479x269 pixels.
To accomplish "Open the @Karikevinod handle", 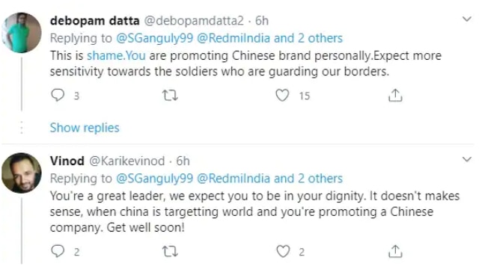I will (x=126, y=161).
